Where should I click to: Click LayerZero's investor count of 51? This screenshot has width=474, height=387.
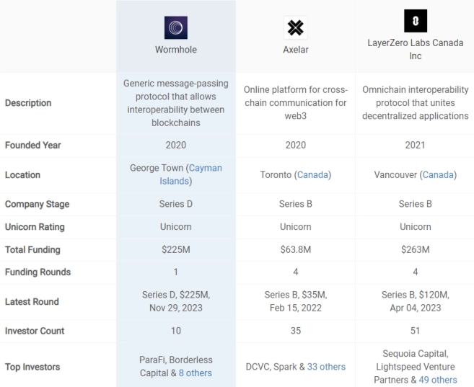(416, 331)
